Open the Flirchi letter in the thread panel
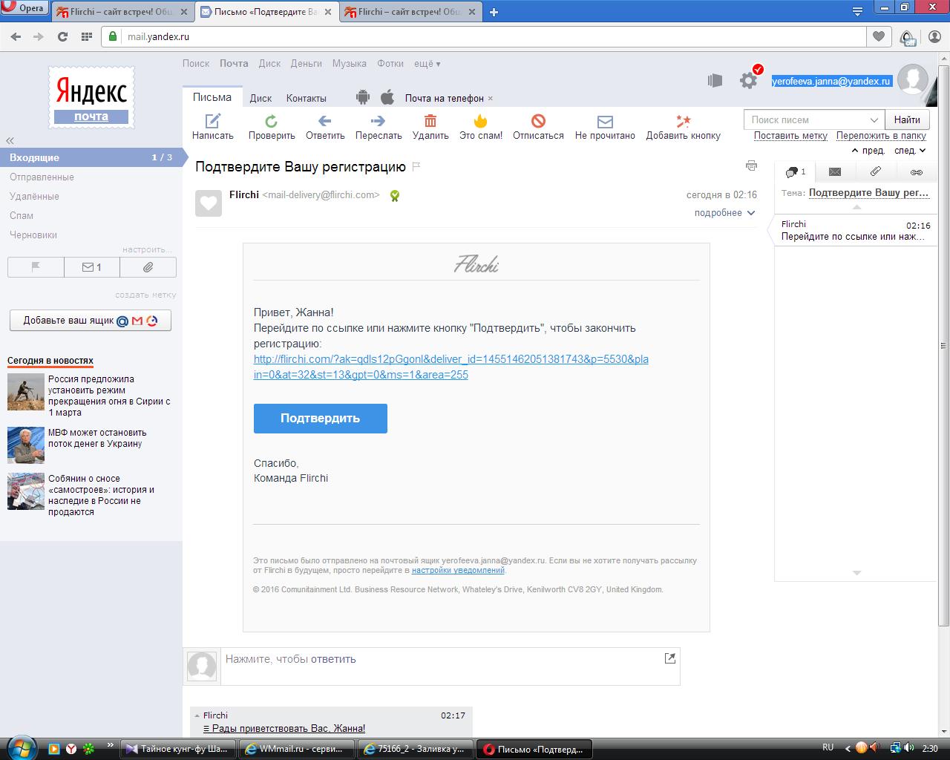This screenshot has height=760, width=950. pos(856,230)
